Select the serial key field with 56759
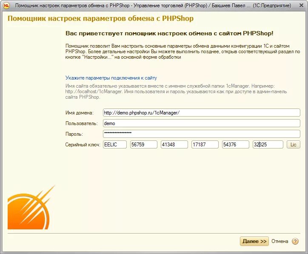 pos(144,145)
